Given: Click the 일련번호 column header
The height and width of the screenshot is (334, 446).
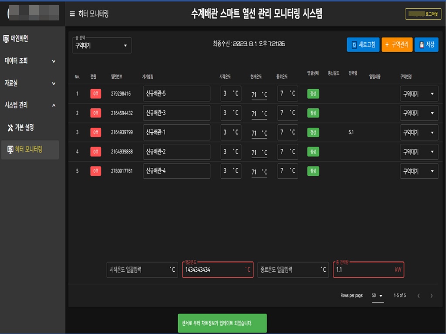Looking at the screenshot, I should [x=117, y=77].
